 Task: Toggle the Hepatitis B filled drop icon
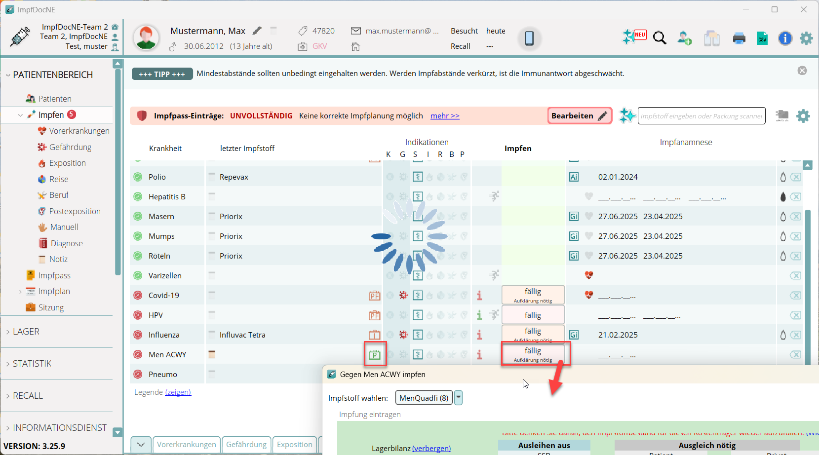pyautogui.click(x=782, y=196)
